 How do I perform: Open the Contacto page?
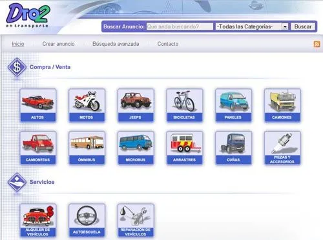pyautogui.click(x=168, y=44)
